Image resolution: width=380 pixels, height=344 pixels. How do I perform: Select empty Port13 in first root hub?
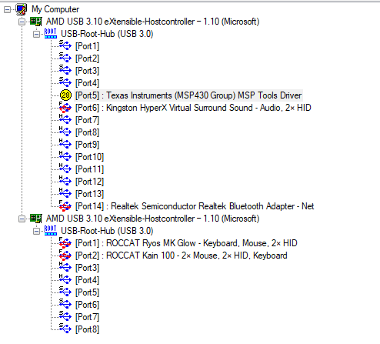89,194
